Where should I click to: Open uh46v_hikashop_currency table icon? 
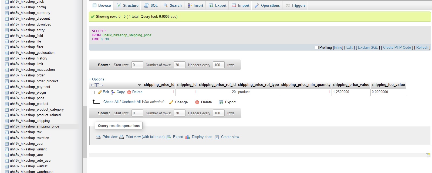pos(7,13)
